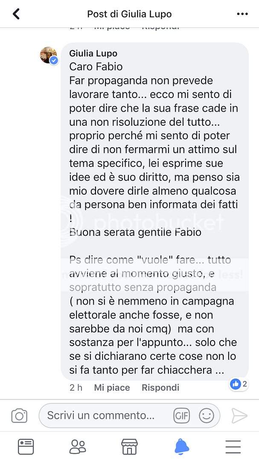Open the Marketplace storefront icon
Viewport: 259px width, 462px height.
(x=130, y=447)
